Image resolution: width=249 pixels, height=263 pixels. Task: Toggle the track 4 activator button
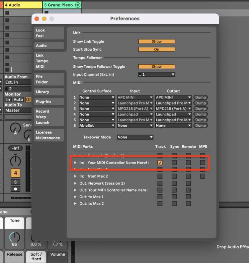point(15,173)
